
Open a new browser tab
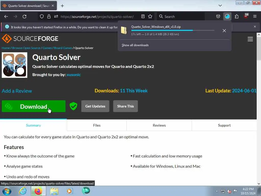(62, 6)
